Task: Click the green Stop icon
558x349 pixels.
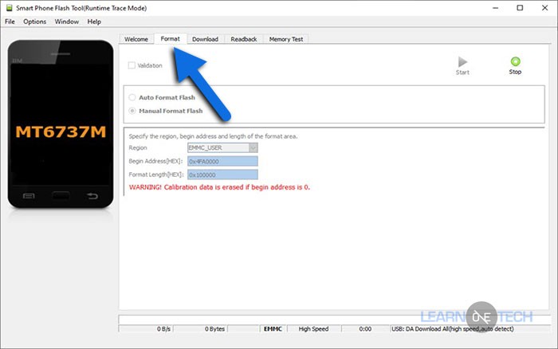Action: point(515,61)
